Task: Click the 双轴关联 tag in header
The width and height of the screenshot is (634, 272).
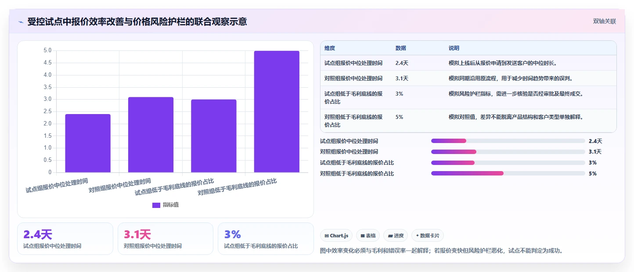Action: [605, 21]
